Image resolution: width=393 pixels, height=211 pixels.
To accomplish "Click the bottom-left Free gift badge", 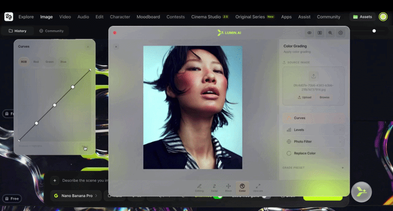I will (12, 199).
